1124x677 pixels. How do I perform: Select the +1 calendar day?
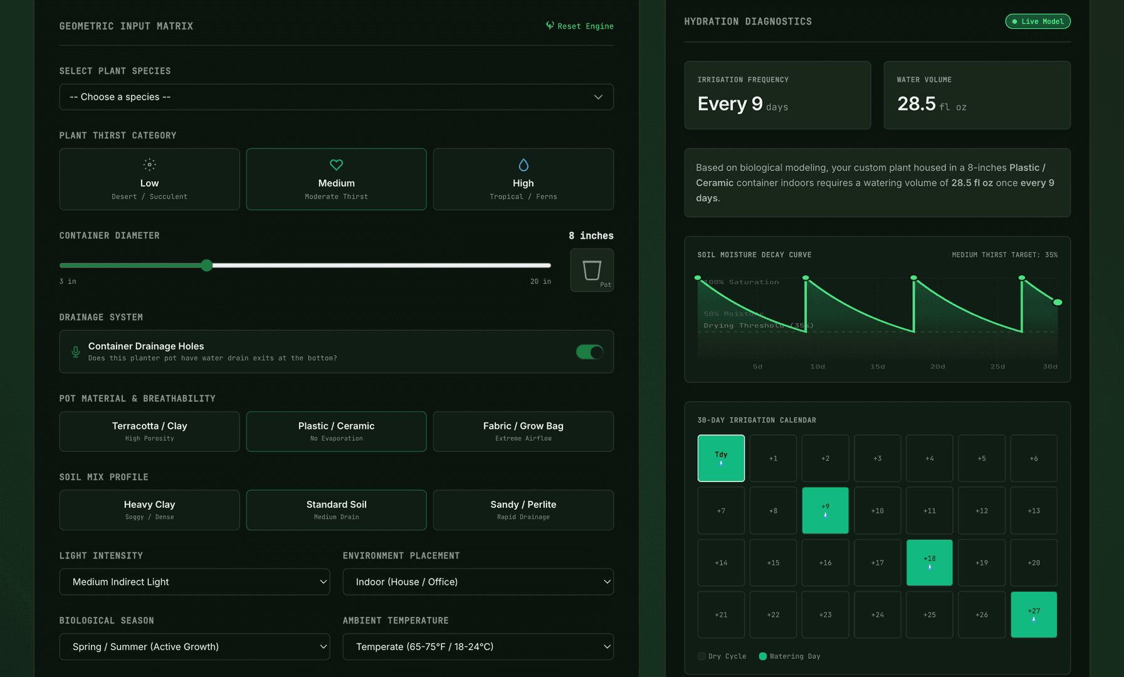[773, 458]
